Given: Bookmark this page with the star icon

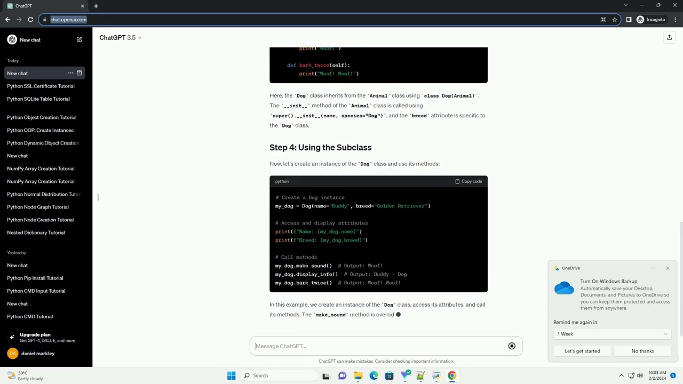Looking at the screenshot, I should [614, 20].
